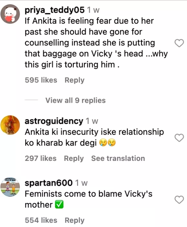
Task: Open astroguidency username link
Action: [x=54, y=121]
